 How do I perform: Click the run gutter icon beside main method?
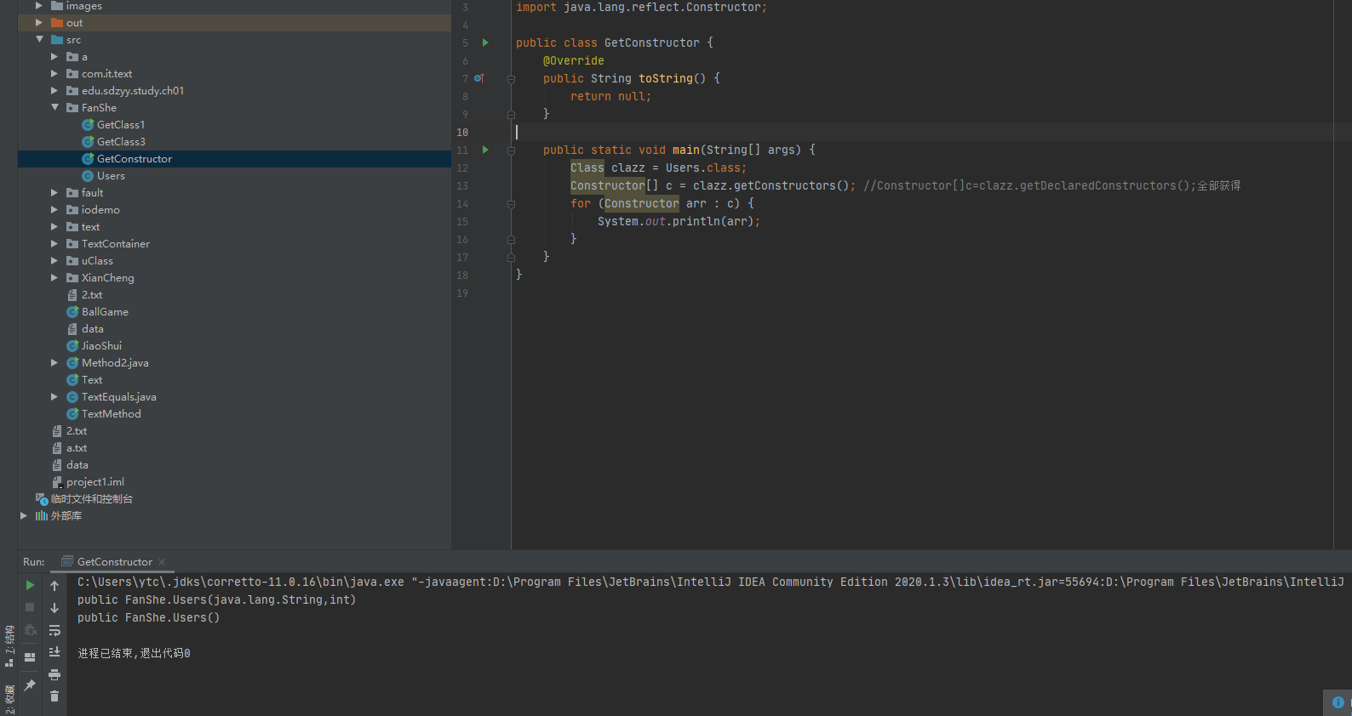(485, 150)
